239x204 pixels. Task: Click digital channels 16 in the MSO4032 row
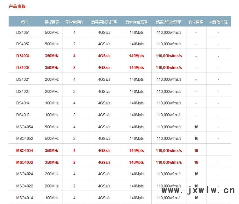(x=196, y=162)
